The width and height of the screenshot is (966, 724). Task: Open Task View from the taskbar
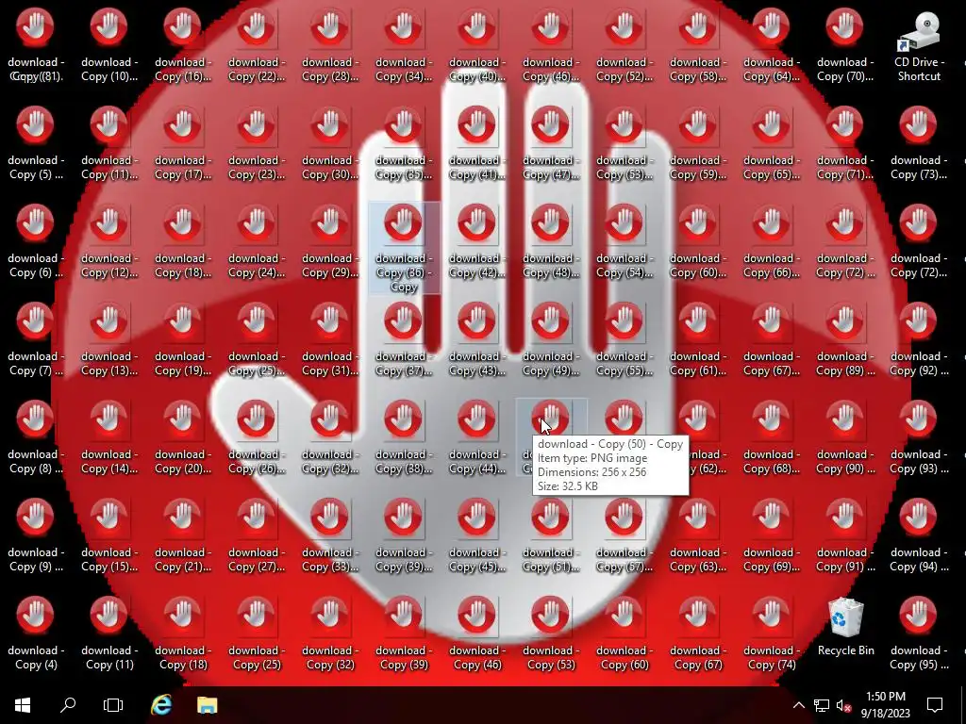113,705
